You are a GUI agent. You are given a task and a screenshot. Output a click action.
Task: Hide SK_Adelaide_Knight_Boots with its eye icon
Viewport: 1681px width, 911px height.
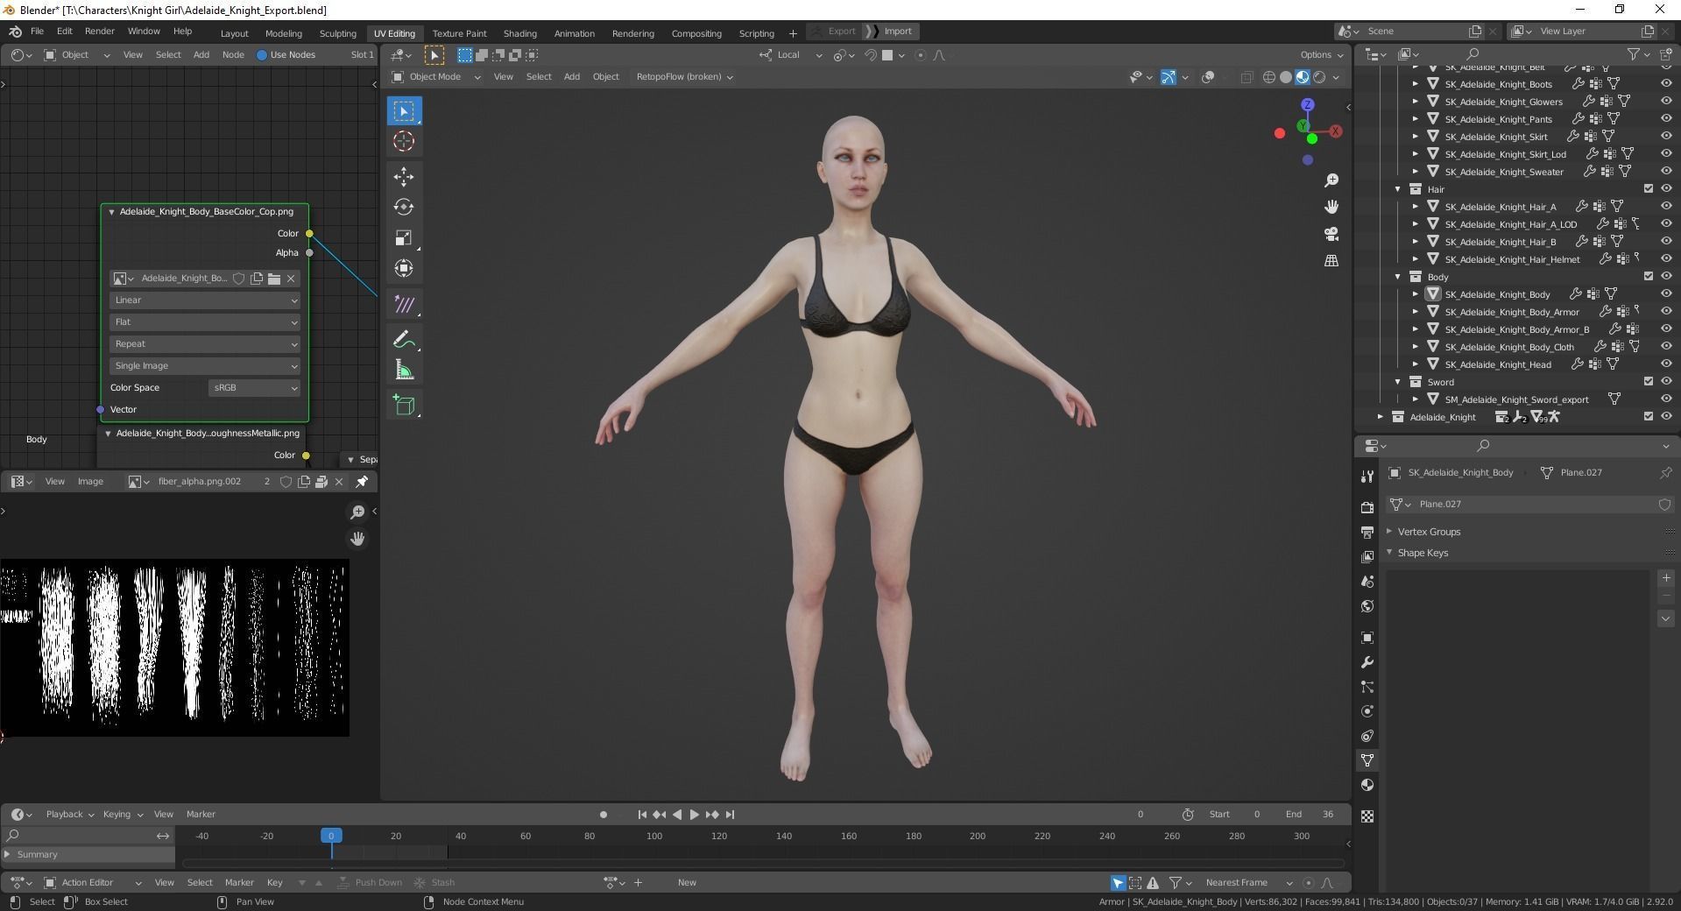(x=1666, y=84)
